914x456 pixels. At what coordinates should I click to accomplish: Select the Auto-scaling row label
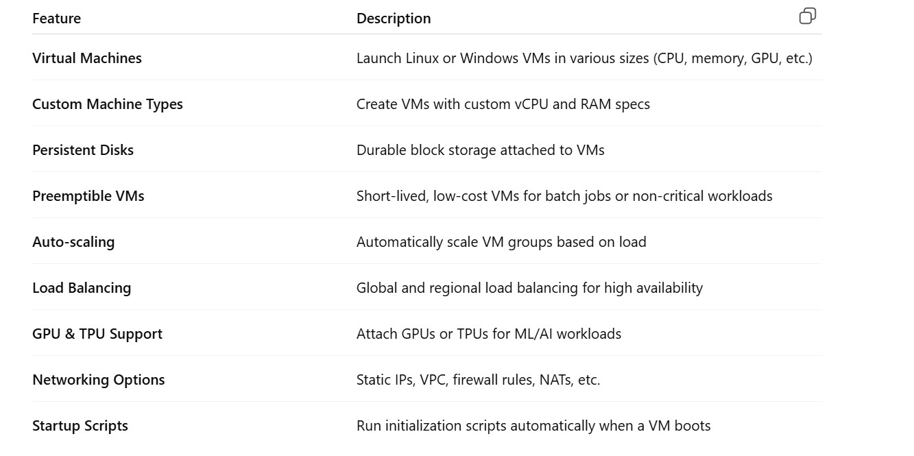coord(73,242)
